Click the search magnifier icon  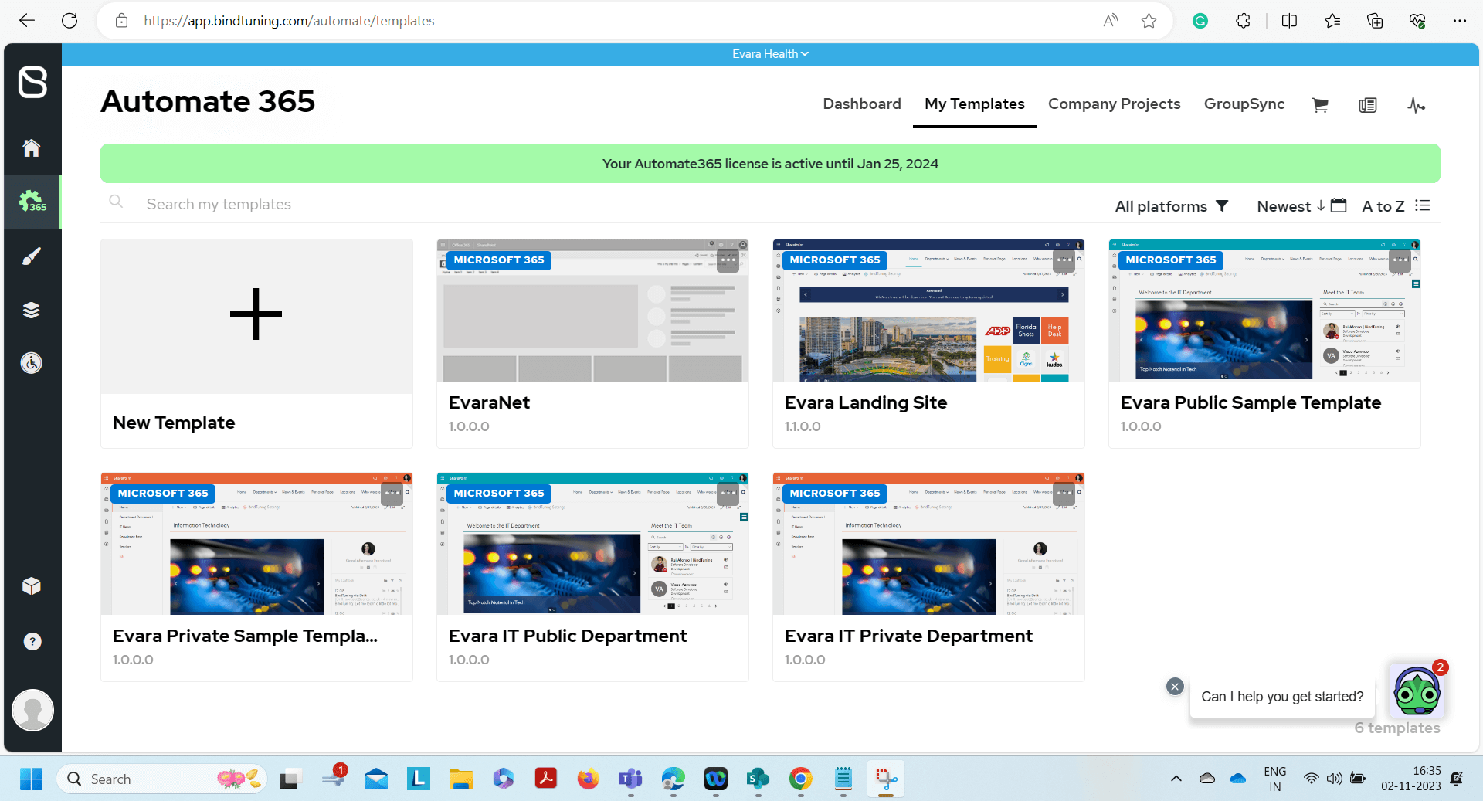116,202
